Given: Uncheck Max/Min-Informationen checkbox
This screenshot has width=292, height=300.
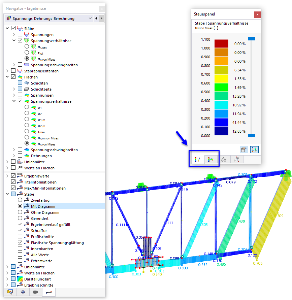Looking at the screenshot, I should [13, 188].
